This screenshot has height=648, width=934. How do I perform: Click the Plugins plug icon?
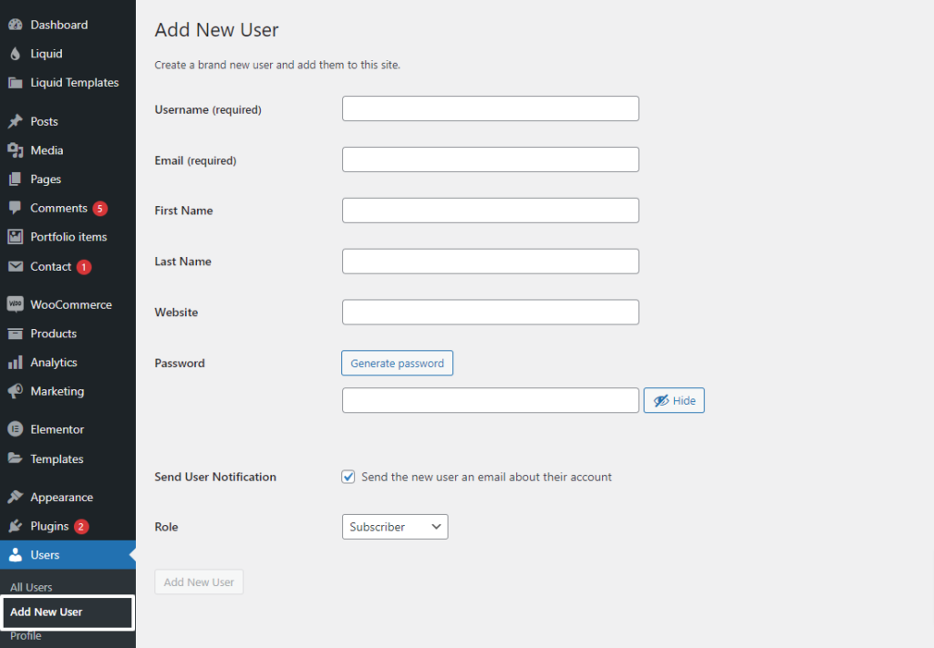click(x=16, y=526)
